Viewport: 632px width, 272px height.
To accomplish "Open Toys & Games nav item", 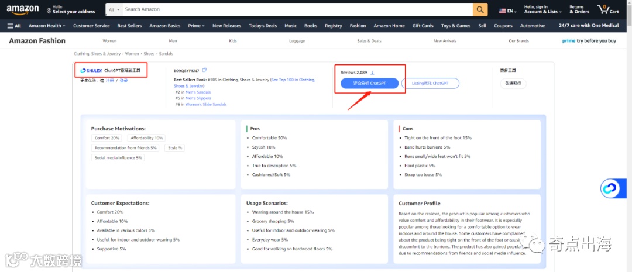I will point(456,26).
